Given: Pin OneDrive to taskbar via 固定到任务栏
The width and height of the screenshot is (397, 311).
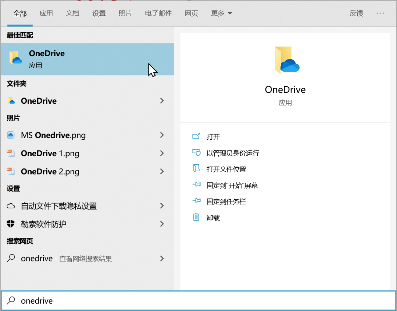Looking at the screenshot, I should pos(226,201).
